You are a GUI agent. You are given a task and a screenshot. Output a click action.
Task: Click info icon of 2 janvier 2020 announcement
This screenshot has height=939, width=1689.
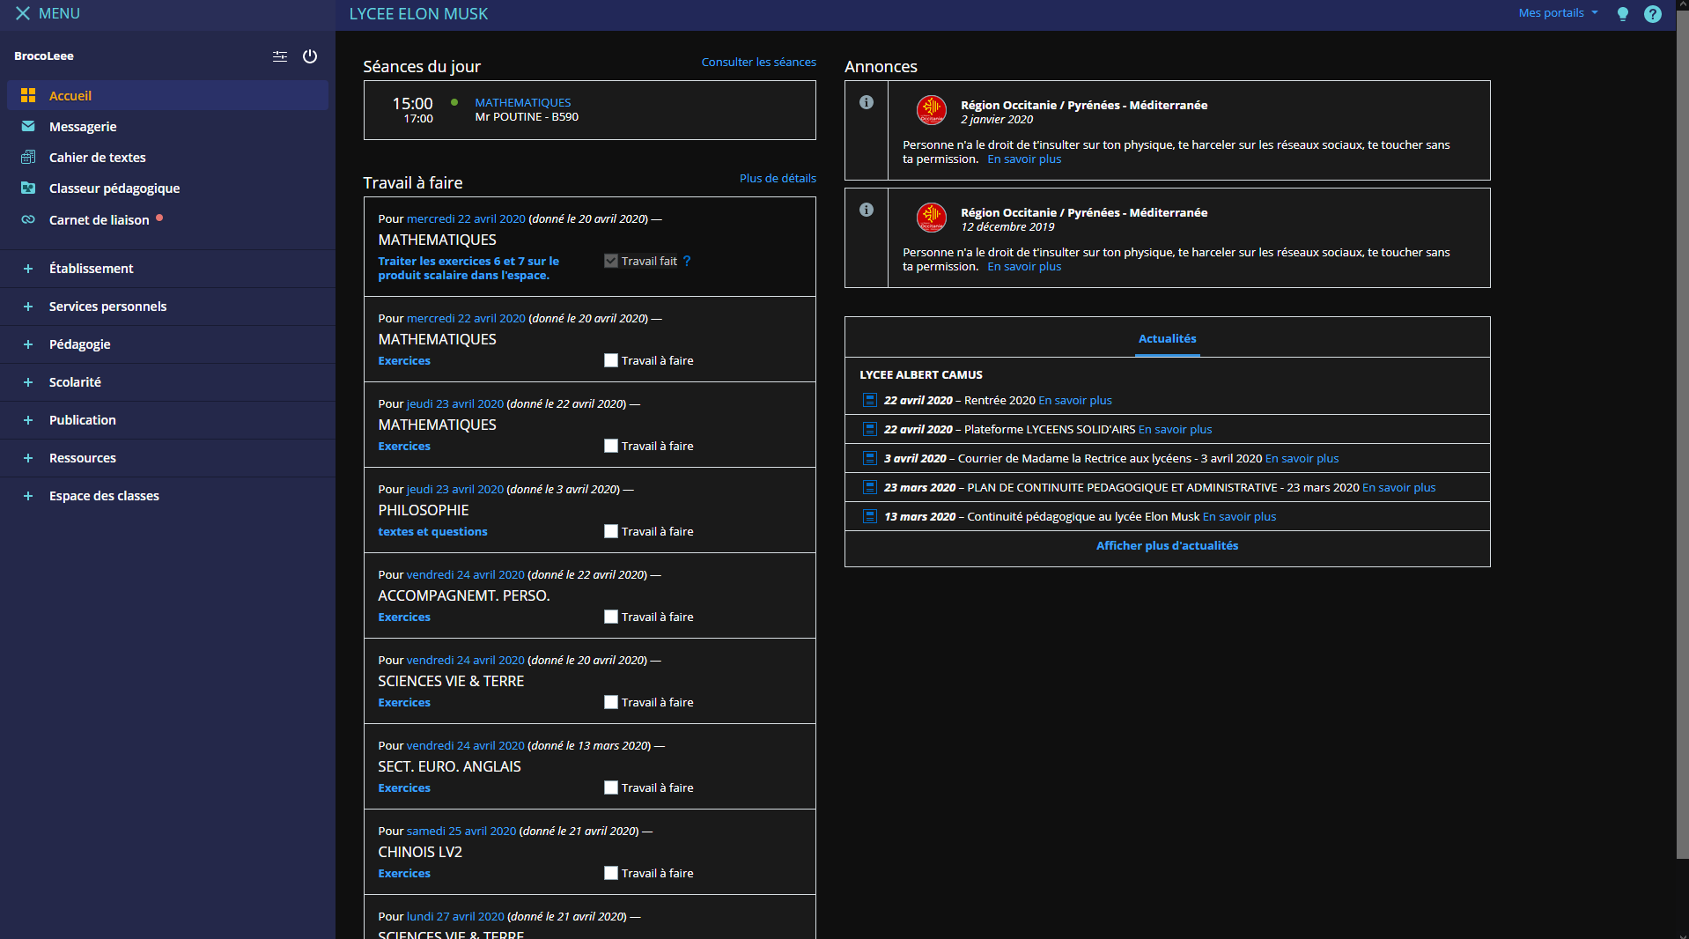[x=867, y=102]
